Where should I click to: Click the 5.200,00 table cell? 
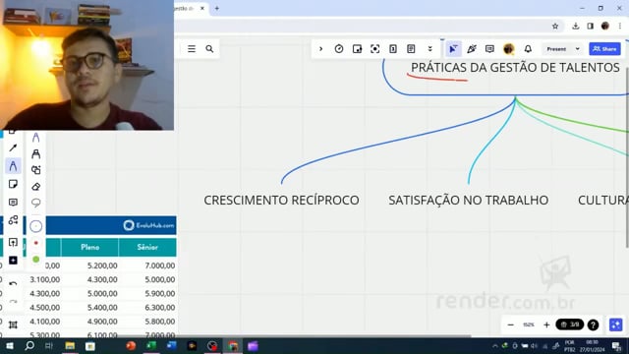click(x=102, y=265)
